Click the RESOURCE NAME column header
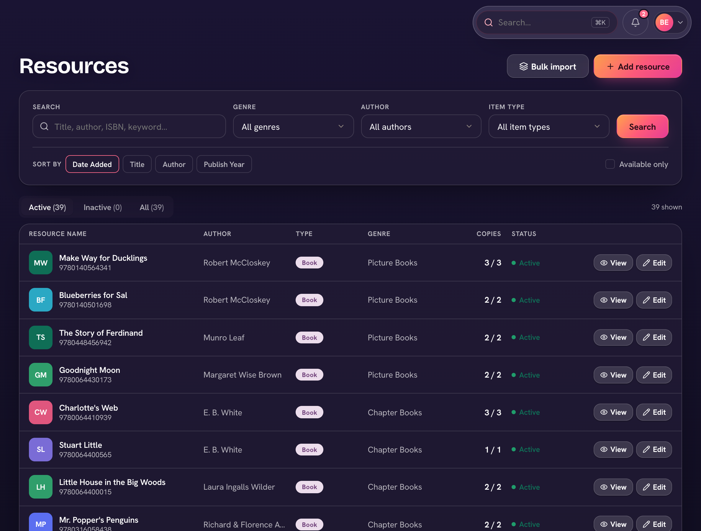The height and width of the screenshot is (531, 701). 58,234
